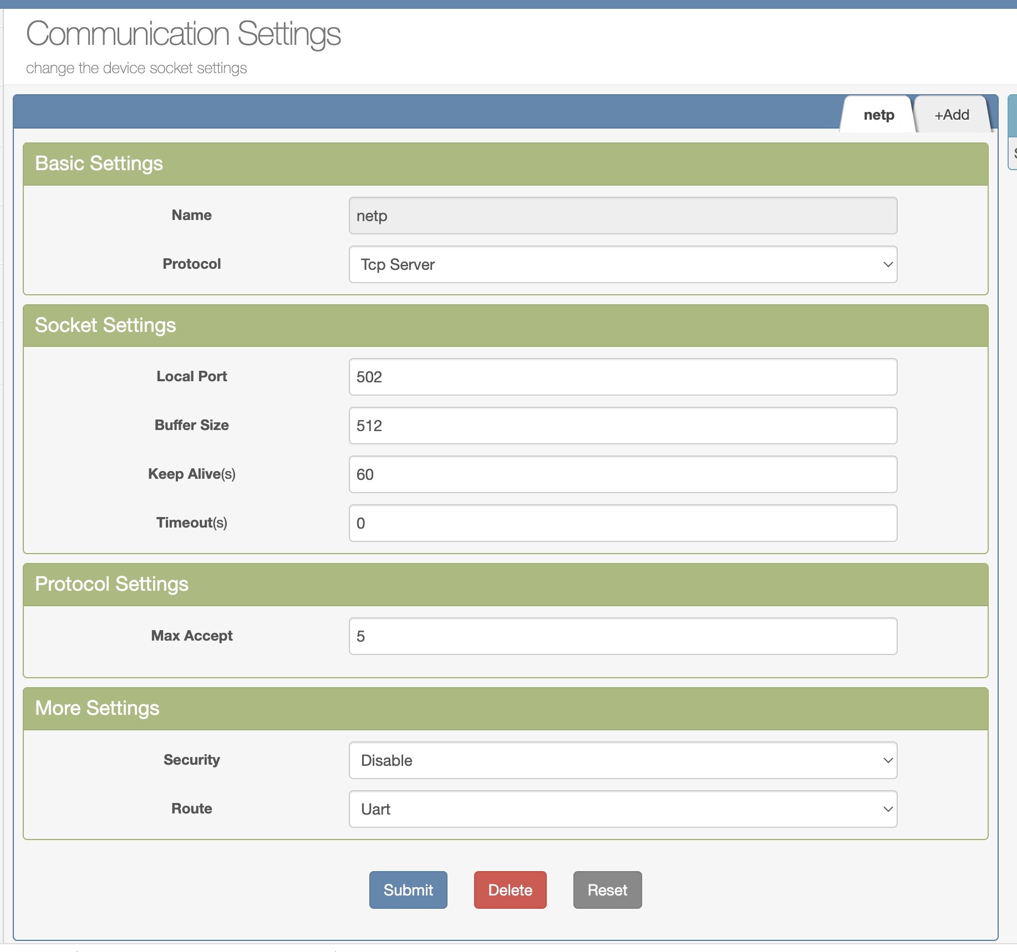
Task: Hit the gray Reset button
Action: coord(607,890)
